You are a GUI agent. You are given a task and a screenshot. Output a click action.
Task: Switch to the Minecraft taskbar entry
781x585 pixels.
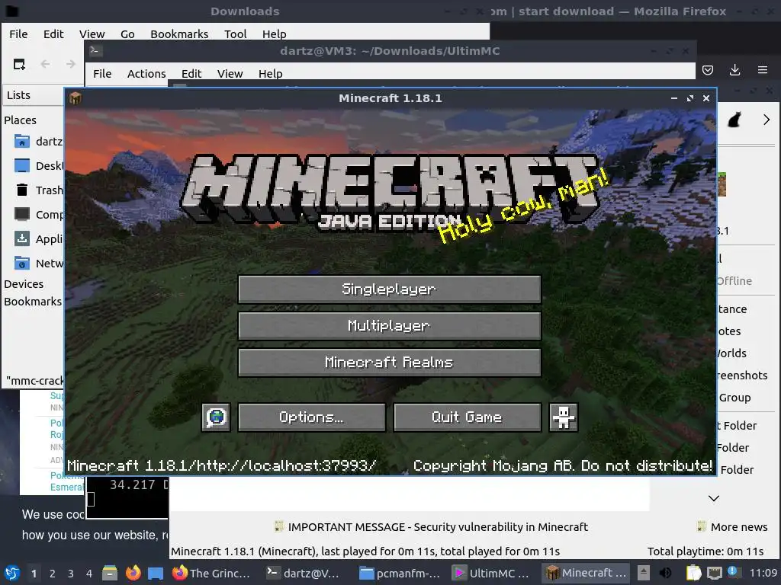pyautogui.click(x=586, y=573)
